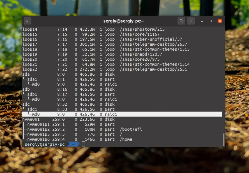Image resolution: width=249 pixels, height=173 pixels.
Task: Click the sergiy@sergiy-pc title text
Action: click(x=124, y=21)
